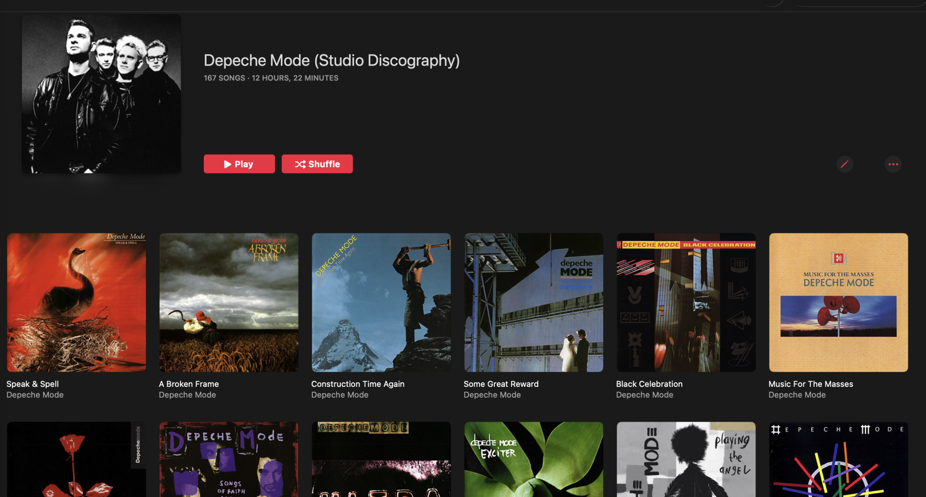Open the Construction Time Again album cover
926x497 pixels.
pyautogui.click(x=381, y=302)
